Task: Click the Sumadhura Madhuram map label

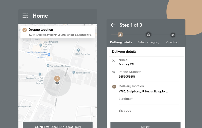Action: (x=60, y=66)
